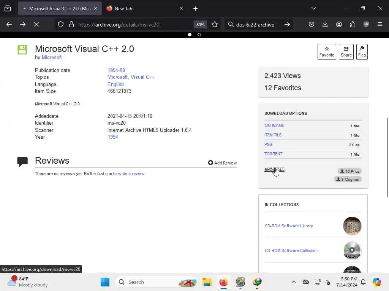Click the site security padlock icon
This screenshot has width=389, height=291.
click(x=71, y=24)
